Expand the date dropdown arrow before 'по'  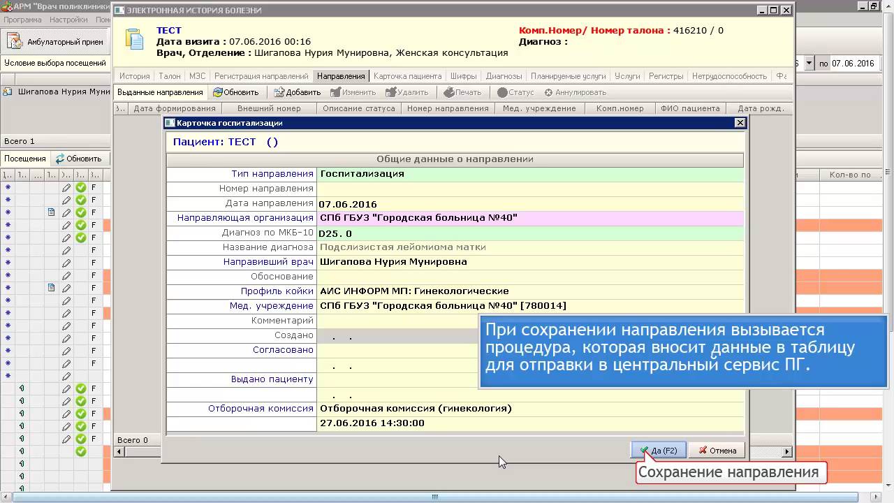tap(809, 63)
